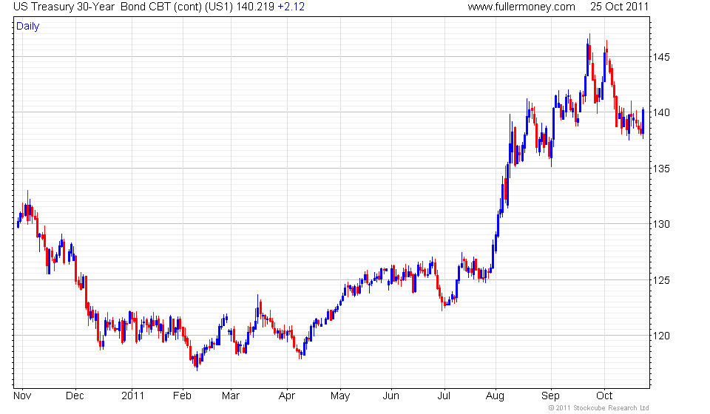The height and width of the screenshot is (414, 710).
Task: Click the last price '140.219'
Action: click(x=255, y=7)
